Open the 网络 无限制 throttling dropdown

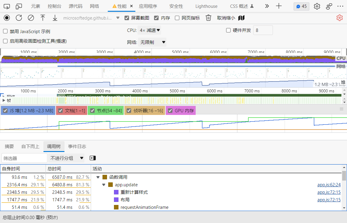tap(152, 42)
